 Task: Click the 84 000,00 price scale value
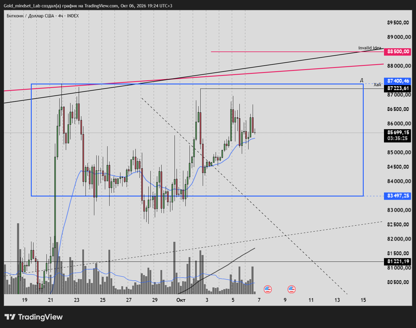point(399,181)
